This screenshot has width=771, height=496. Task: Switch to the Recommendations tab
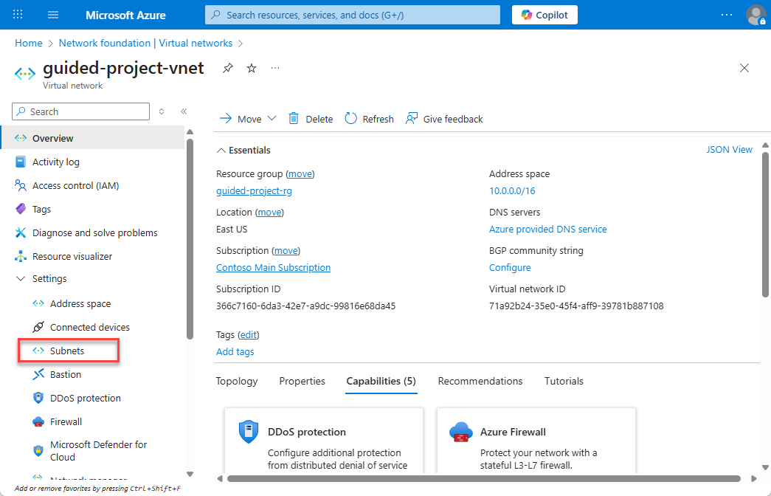[480, 382]
